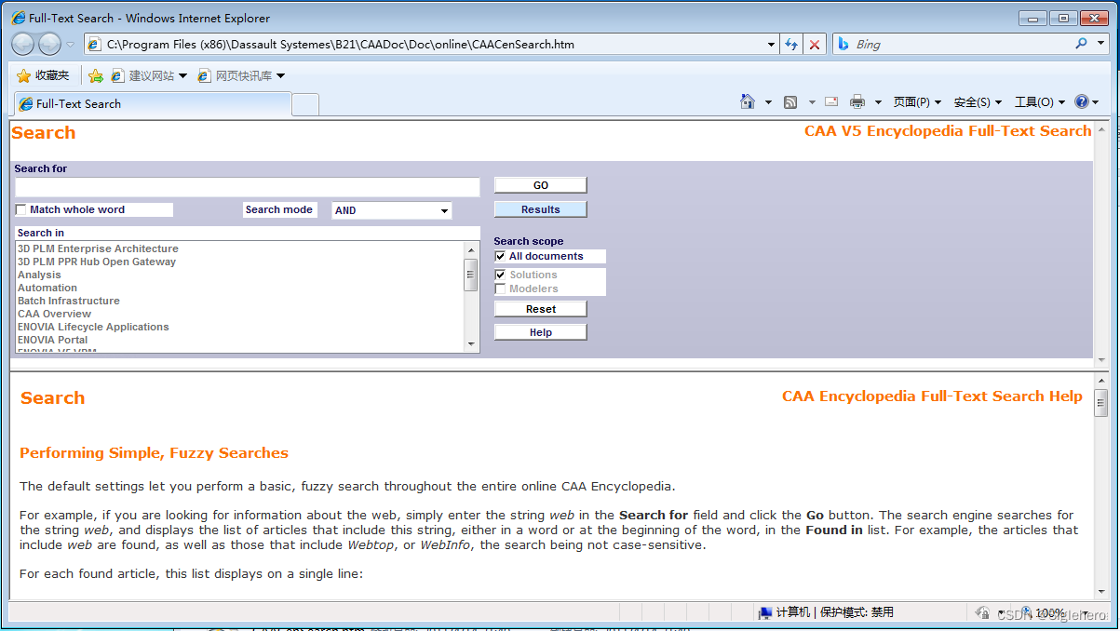Image resolution: width=1120 pixels, height=631 pixels.
Task: Open the Help question mark icon
Action: [x=1082, y=102]
